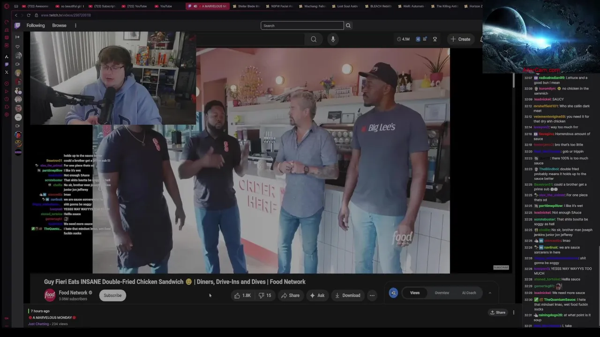Screen dimensions: 600x337
Task: Click the site security padlock icon
Action: point(37,15)
